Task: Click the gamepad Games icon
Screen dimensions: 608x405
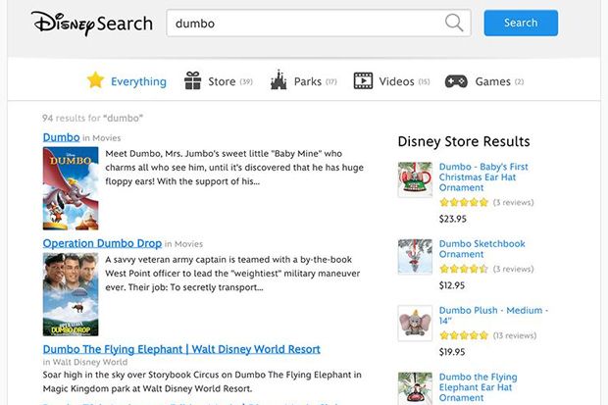Action: [456, 81]
